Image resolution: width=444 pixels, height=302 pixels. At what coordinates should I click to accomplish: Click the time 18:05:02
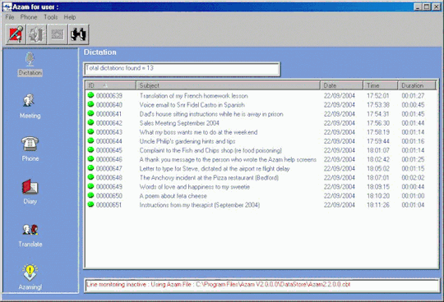click(x=378, y=169)
